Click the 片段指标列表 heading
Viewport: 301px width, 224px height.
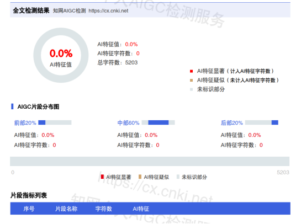tap(29, 195)
